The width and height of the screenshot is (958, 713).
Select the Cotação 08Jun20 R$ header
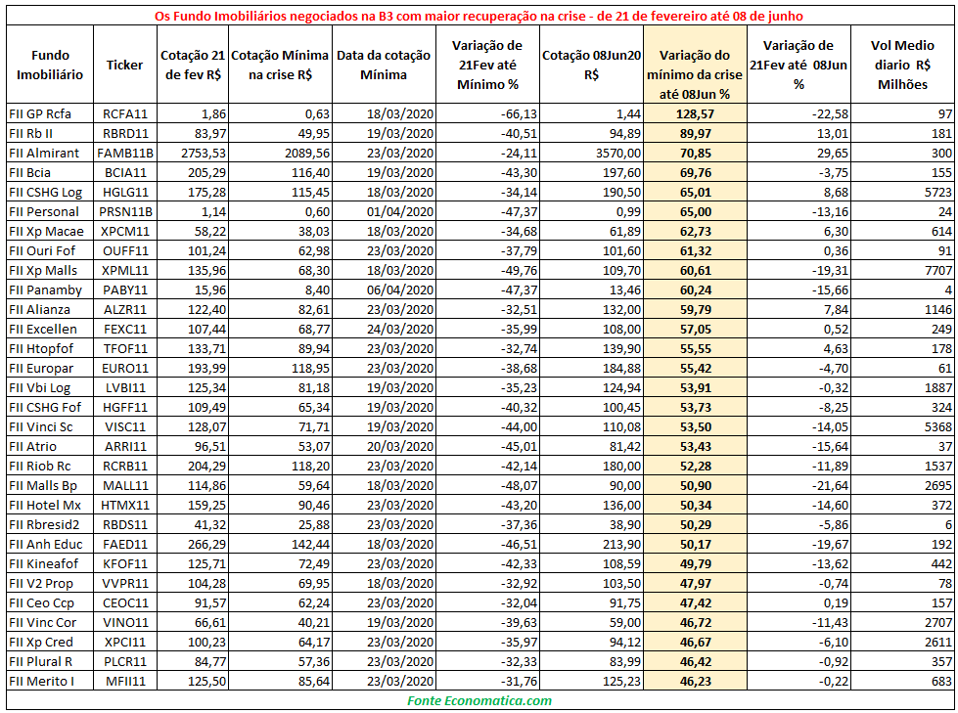coord(591,65)
